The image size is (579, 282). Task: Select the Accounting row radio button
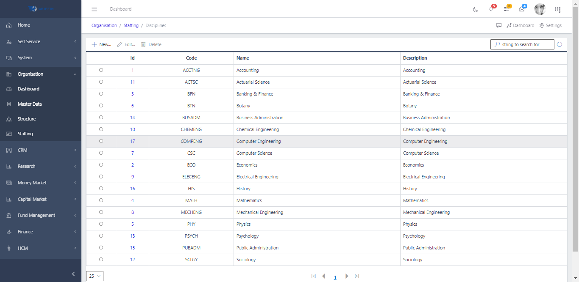point(101,70)
